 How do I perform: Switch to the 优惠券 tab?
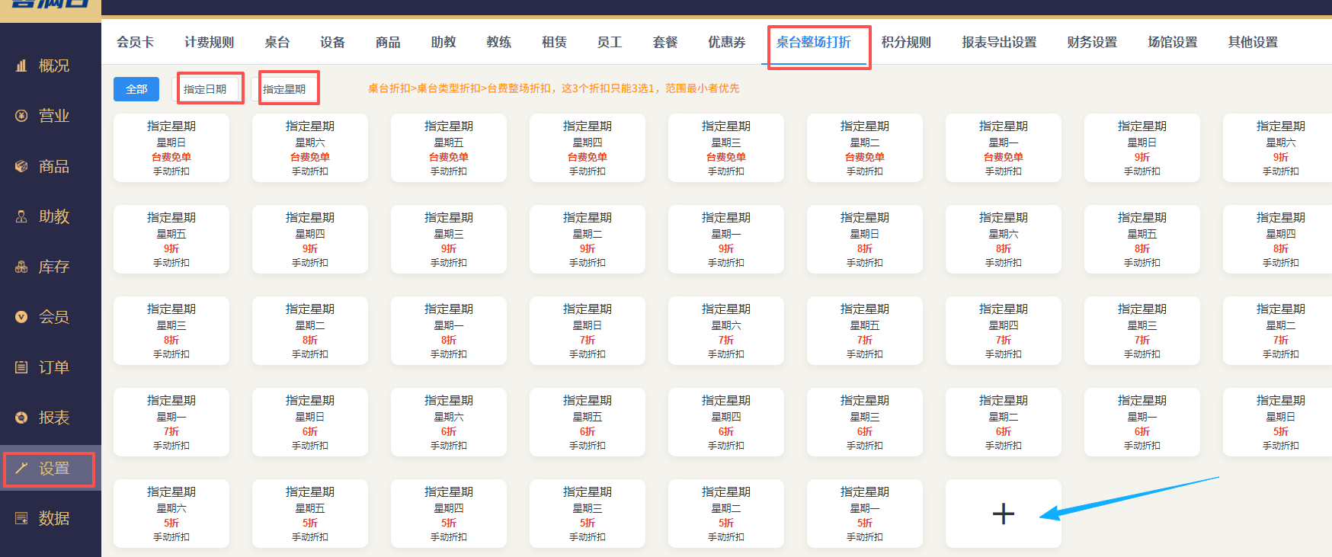(727, 42)
